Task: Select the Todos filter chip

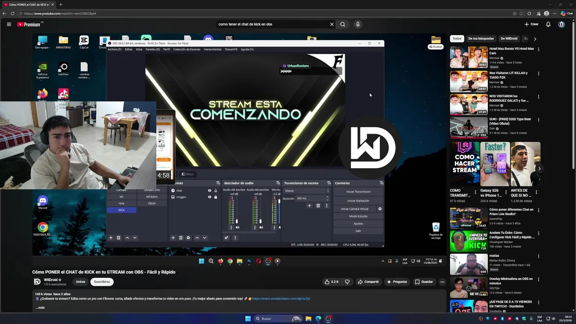Action: tap(457, 39)
